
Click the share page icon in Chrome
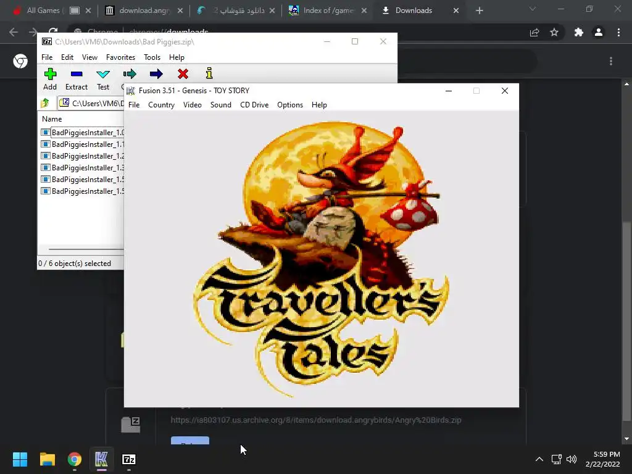coord(534,32)
